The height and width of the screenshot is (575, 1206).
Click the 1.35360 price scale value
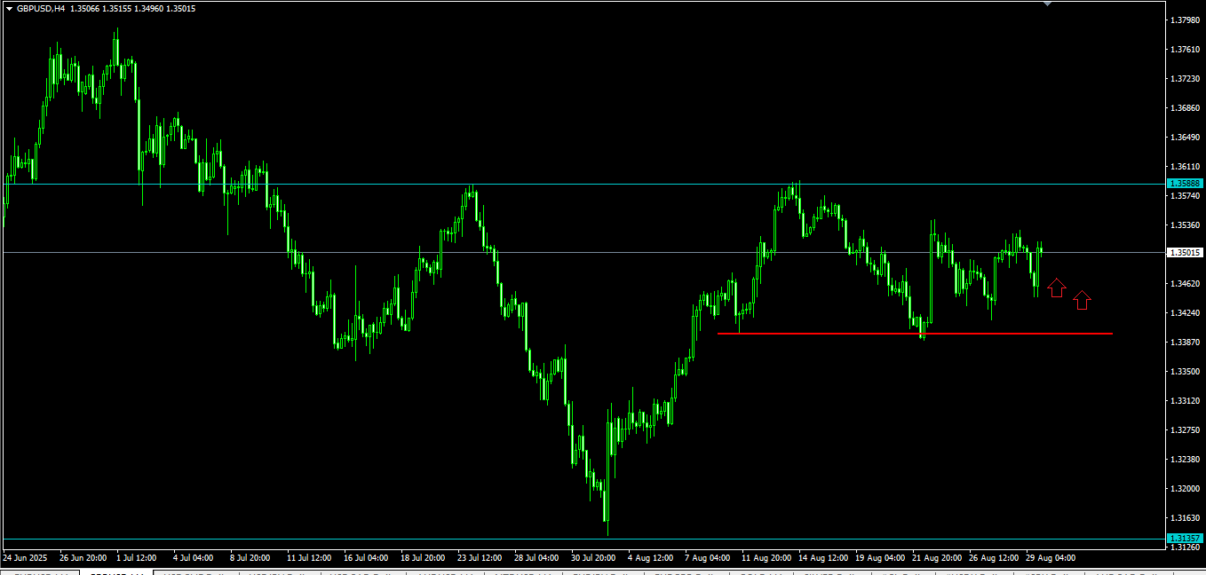[x=1186, y=225]
